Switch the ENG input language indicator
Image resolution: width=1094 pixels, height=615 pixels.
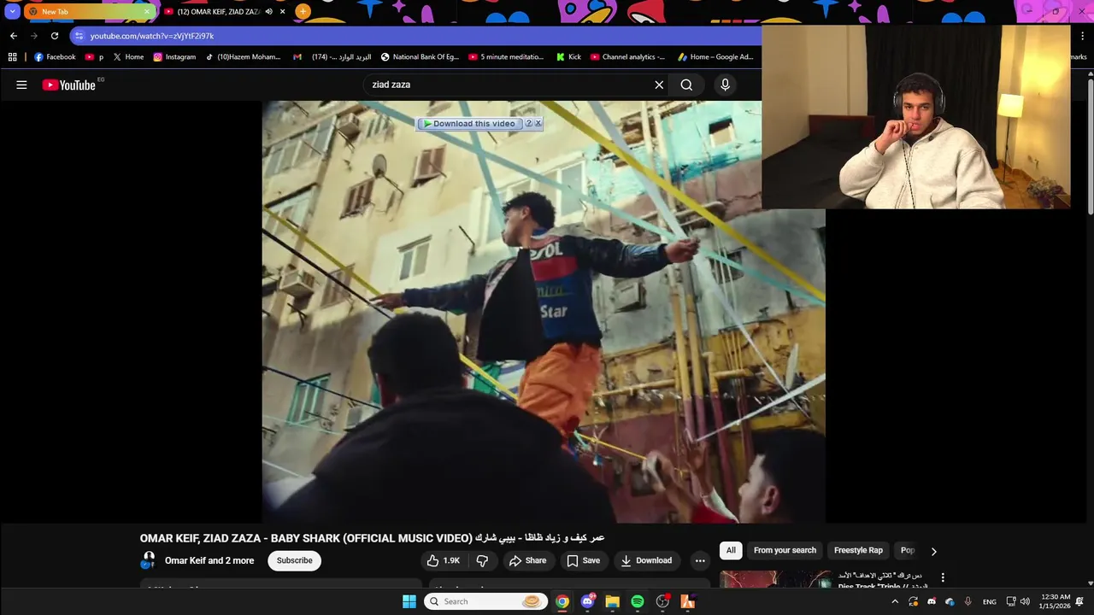pyautogui.click(x=989, y=601)
